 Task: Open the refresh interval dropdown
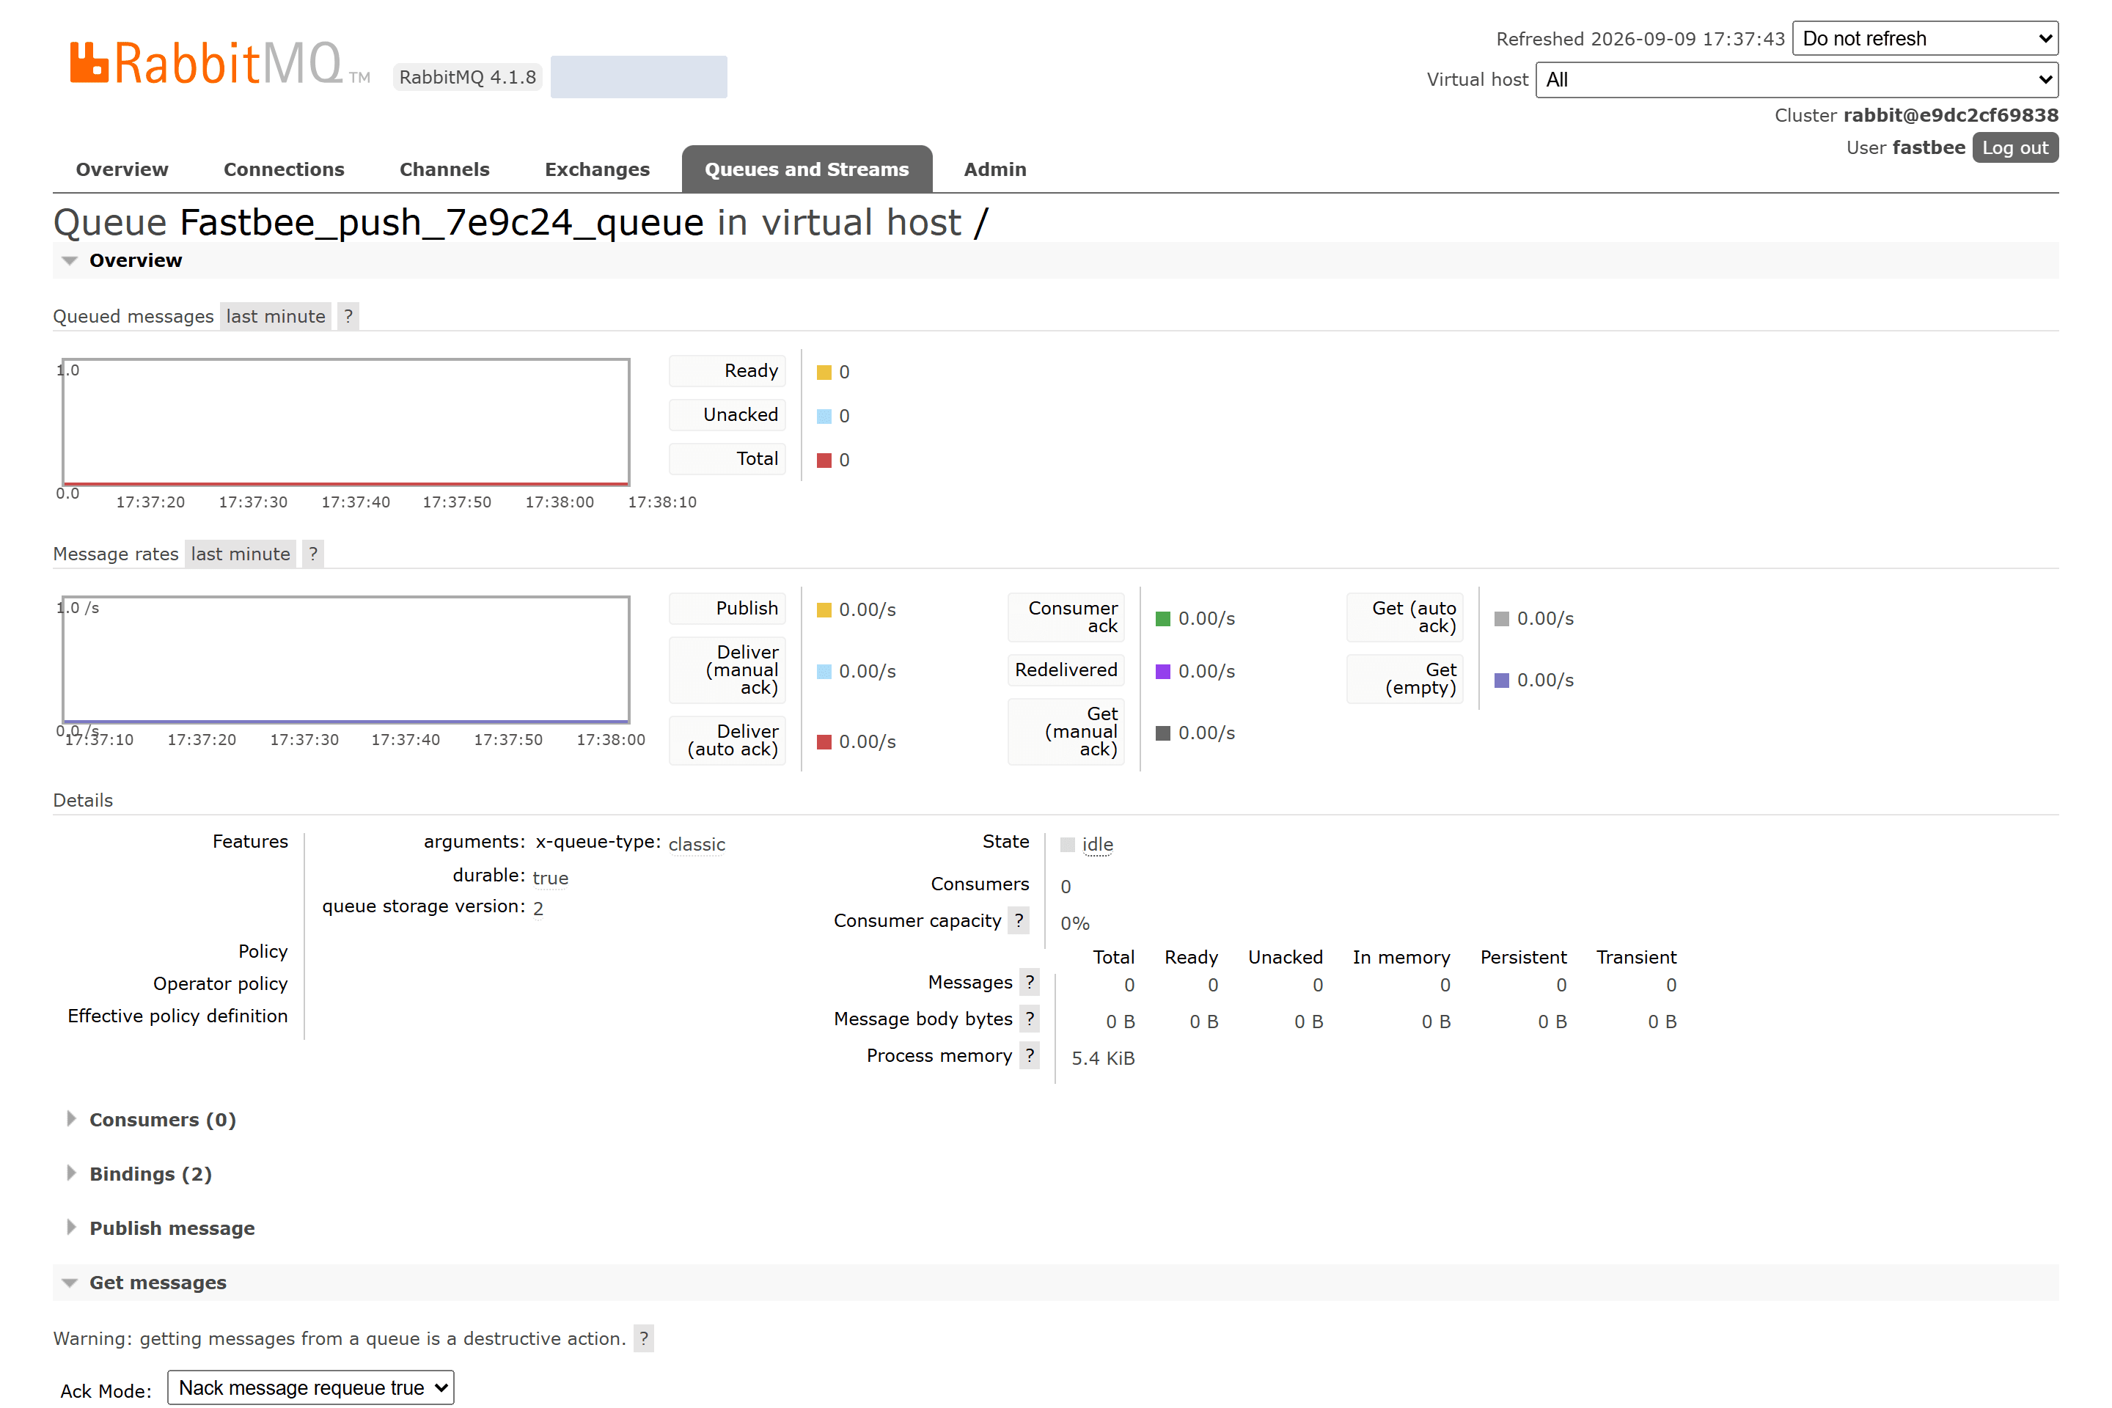click(1925, 39)
